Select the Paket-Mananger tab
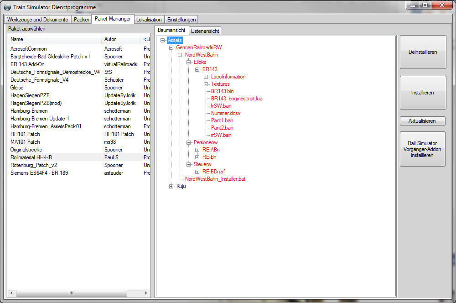This screenshot has height=303, width=456. [x=113, y=19]
